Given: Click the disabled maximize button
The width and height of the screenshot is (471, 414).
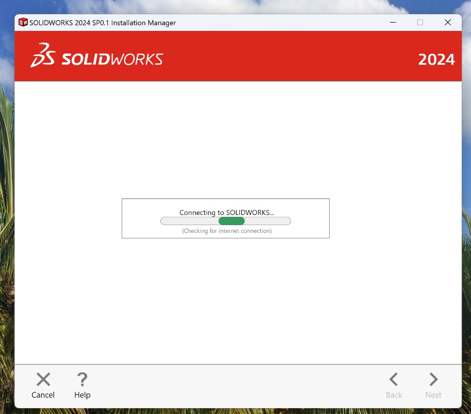Looking at the screenshot, I should point(420,23).
